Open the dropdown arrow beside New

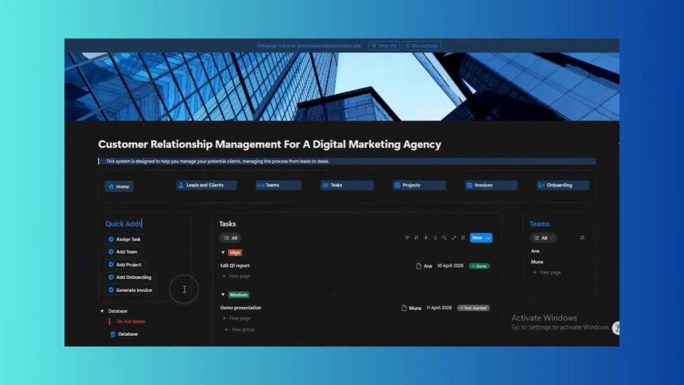[488, 237]
